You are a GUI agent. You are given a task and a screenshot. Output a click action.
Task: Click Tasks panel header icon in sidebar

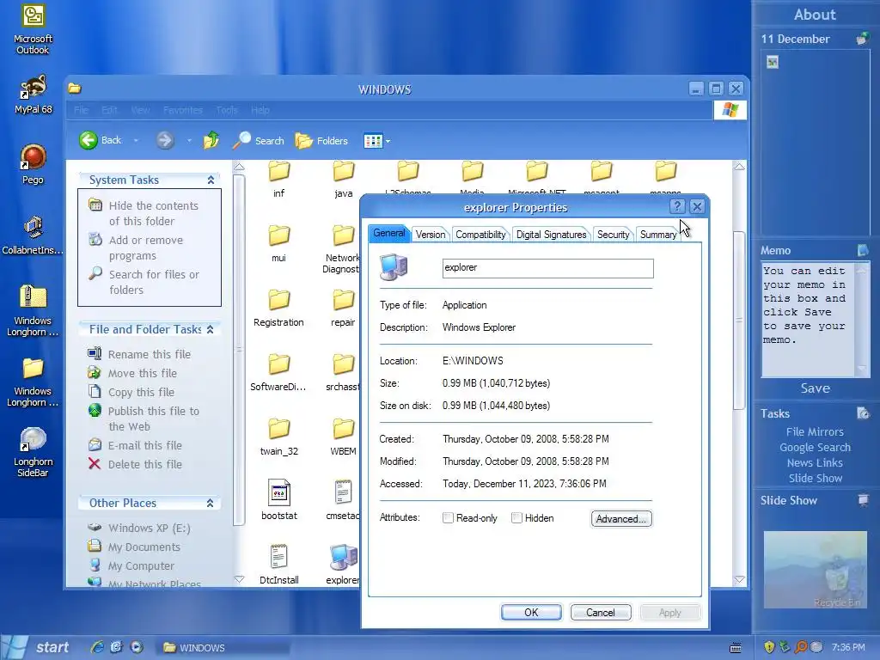point(863,413)
